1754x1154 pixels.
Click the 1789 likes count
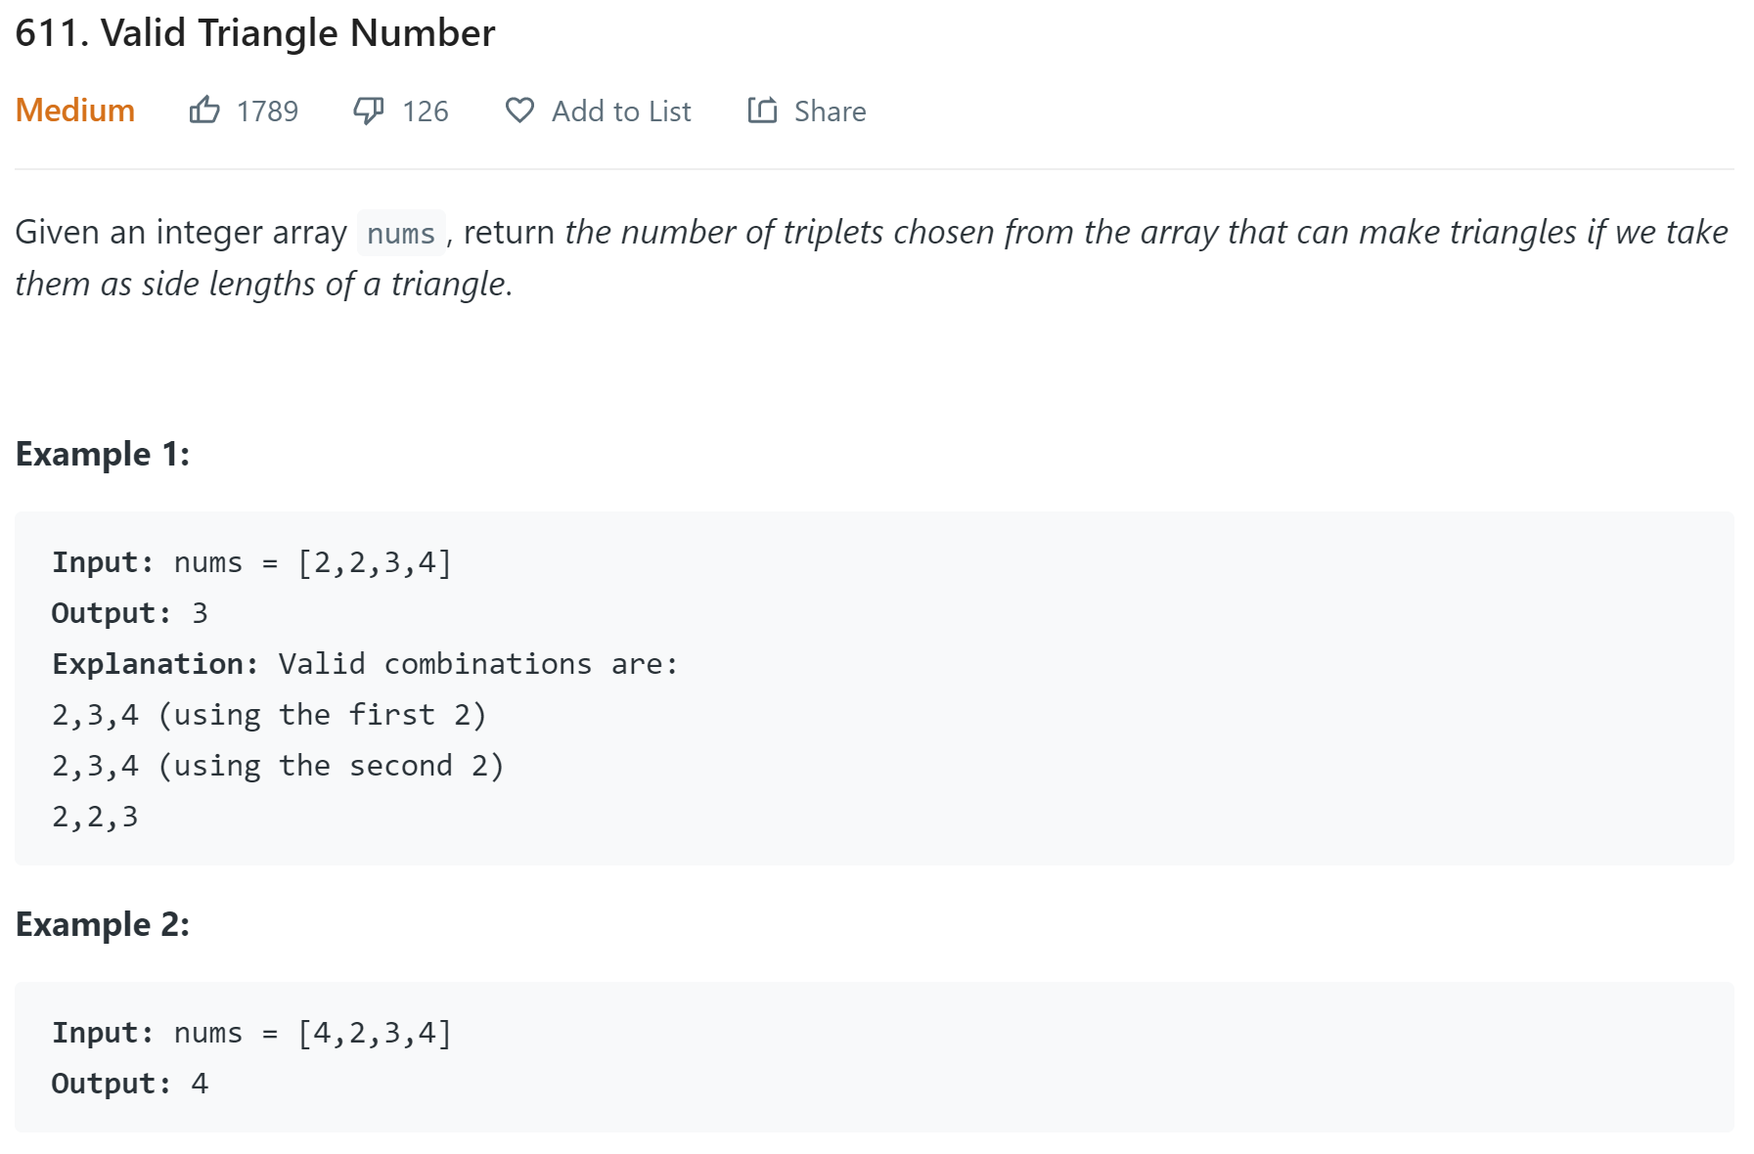coord(267,111)
